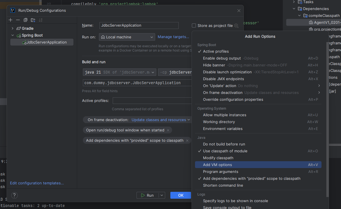
Task: Open the Run button dropdown arrow
Action: click(162, 195)
